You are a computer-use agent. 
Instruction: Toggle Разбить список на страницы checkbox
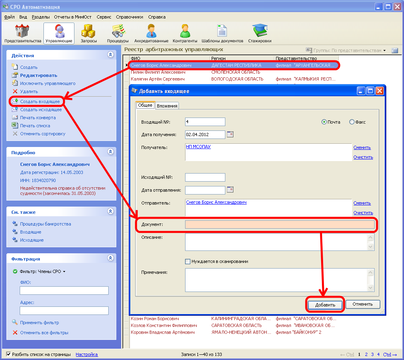click(8, 354)
